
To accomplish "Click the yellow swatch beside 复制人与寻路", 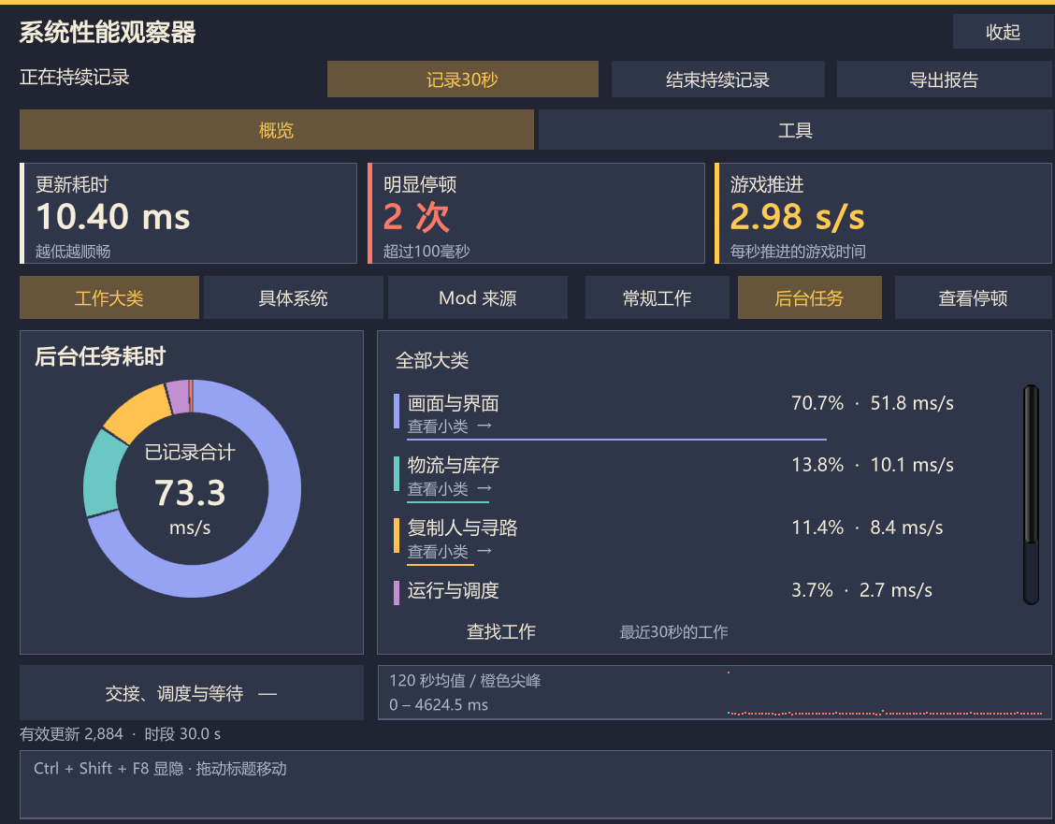I will point(397,535).
